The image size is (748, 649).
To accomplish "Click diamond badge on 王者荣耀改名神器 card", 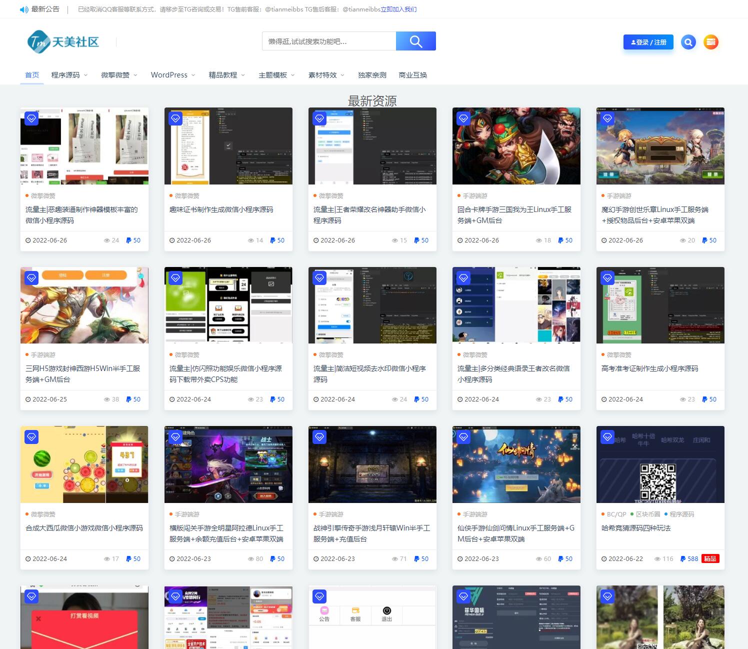I will (x=319, y=118).
